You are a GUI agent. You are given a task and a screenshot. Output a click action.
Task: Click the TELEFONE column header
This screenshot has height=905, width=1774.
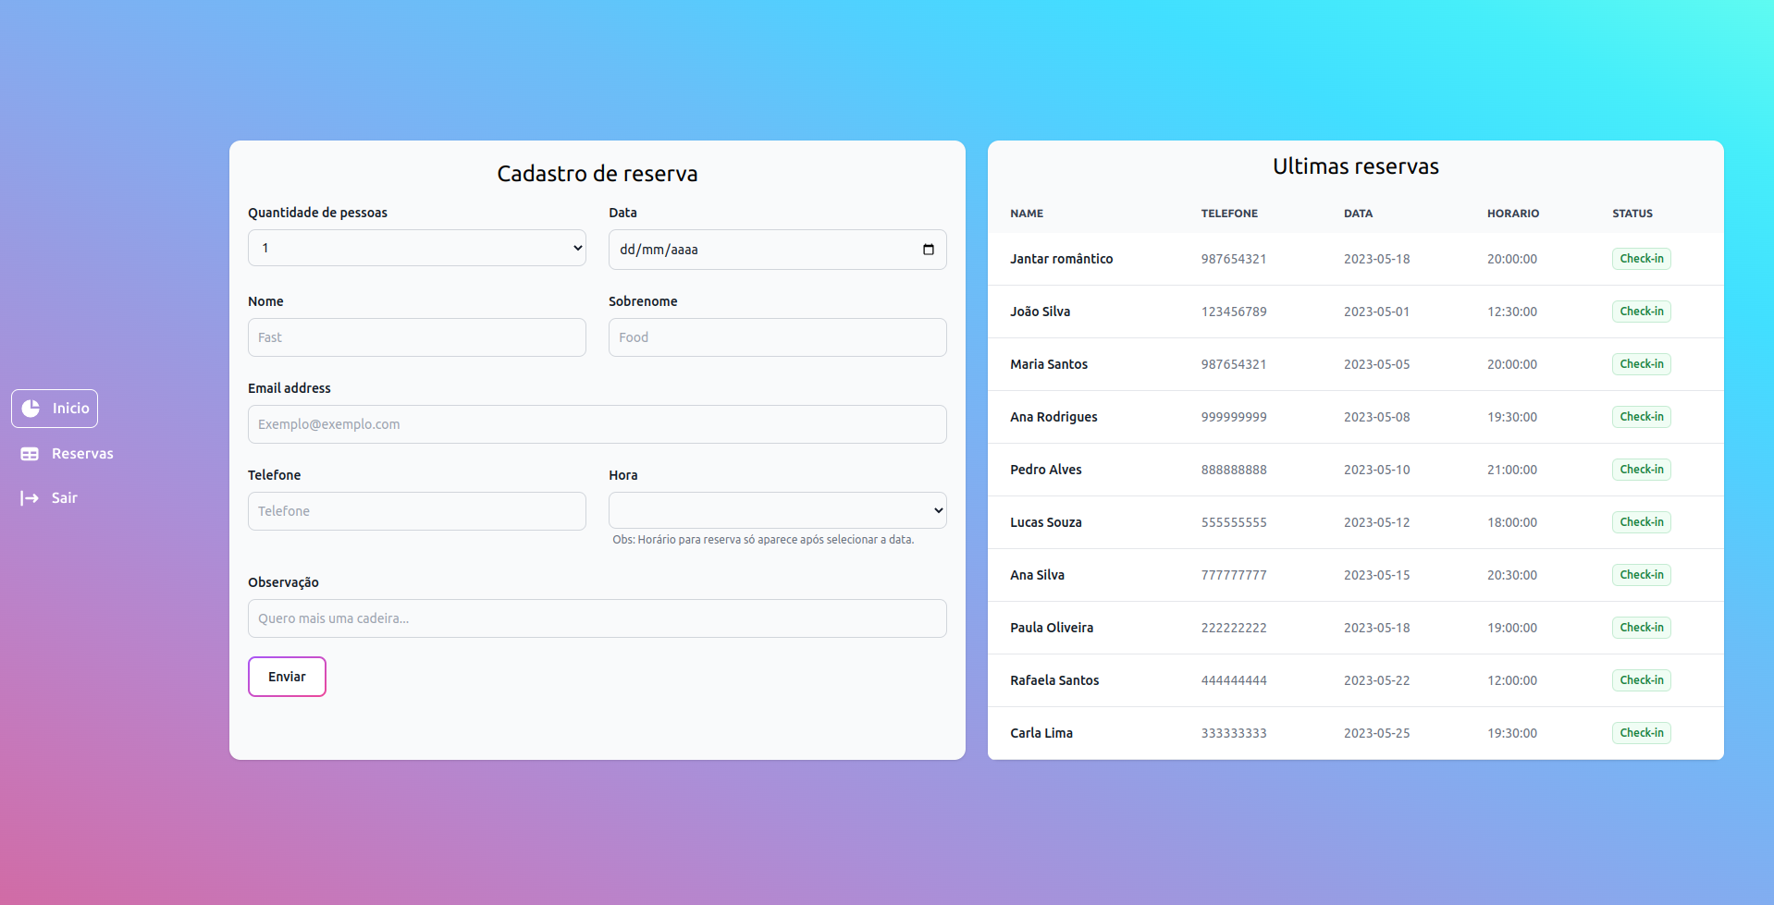tap(1229, 214)
